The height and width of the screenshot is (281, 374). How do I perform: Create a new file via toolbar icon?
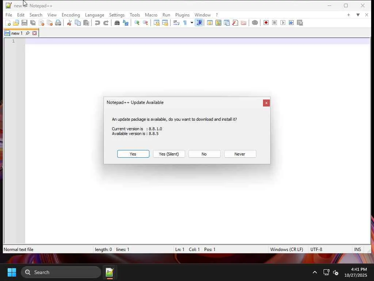(8, 23)
